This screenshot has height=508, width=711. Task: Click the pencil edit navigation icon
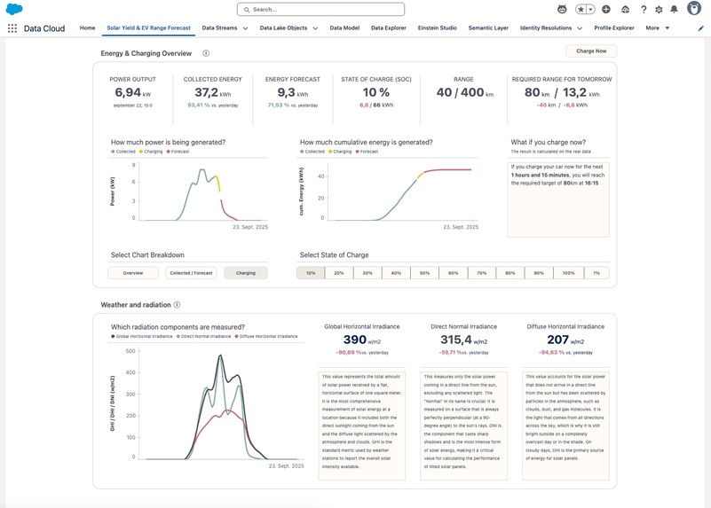click(700, 28)
